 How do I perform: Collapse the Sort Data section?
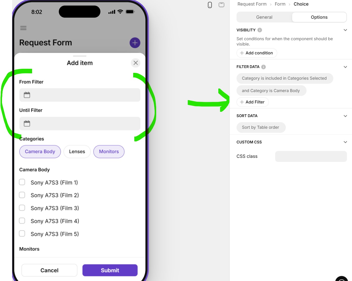(x=345, y=116)
